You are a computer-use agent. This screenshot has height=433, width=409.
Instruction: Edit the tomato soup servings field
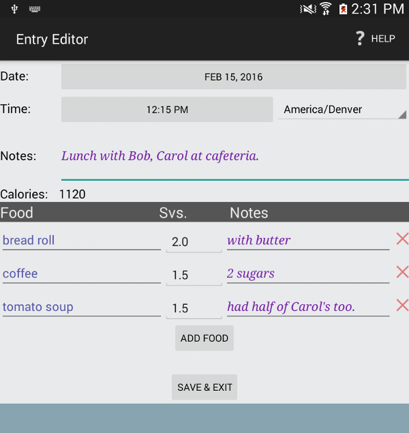coord(194,308)
